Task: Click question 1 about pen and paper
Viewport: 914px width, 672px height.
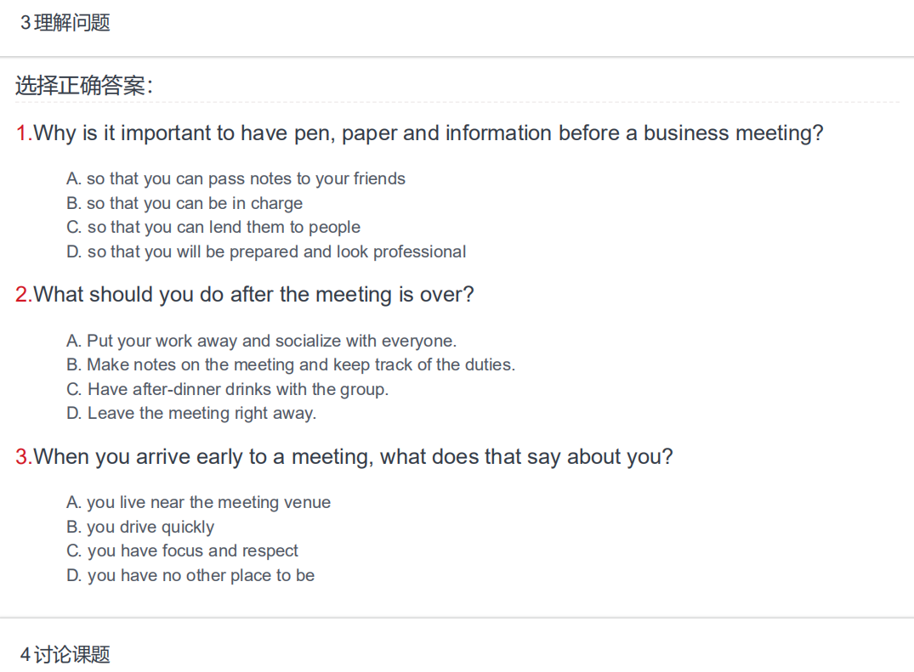Action: point(419,133)
